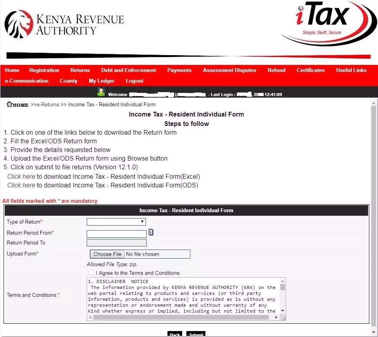Open the My Ledger menu

point(101,81)
